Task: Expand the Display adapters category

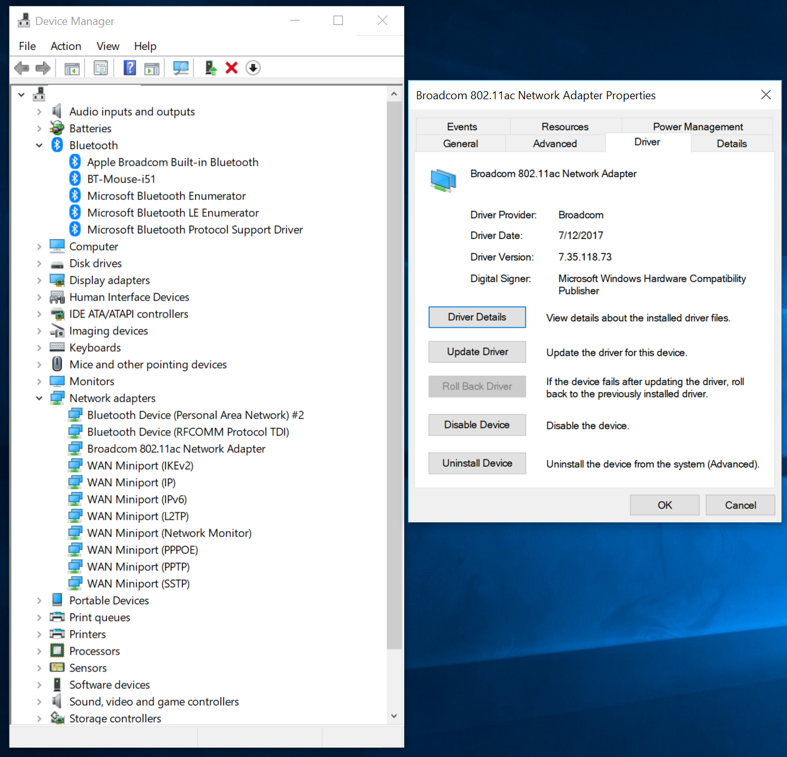Action: pyautogui.click(x=39, y=280)
